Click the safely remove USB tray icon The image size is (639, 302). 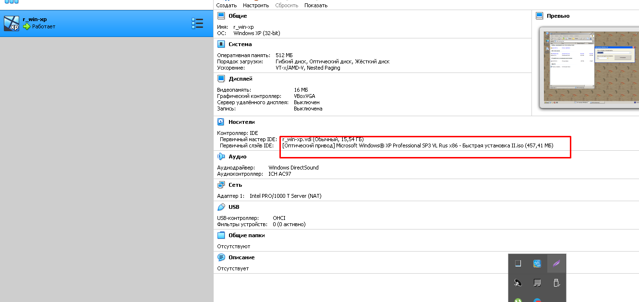click(556, 283)
